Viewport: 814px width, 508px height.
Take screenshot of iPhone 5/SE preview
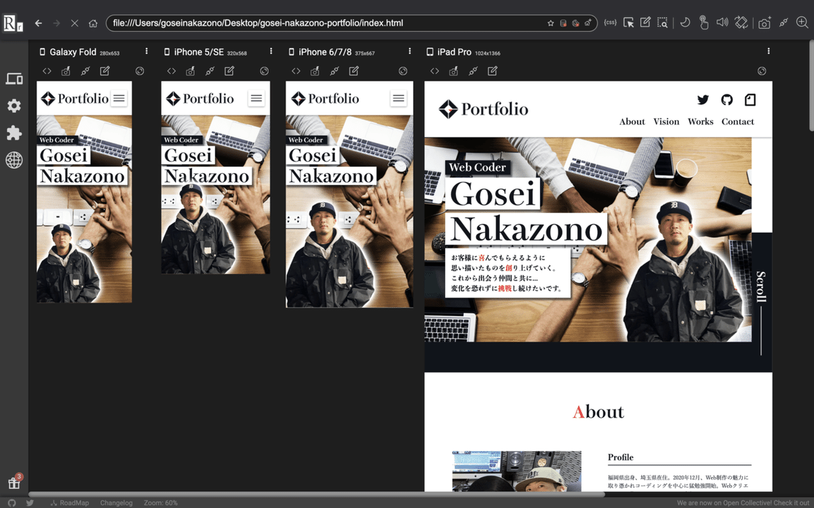click(191, 71)
